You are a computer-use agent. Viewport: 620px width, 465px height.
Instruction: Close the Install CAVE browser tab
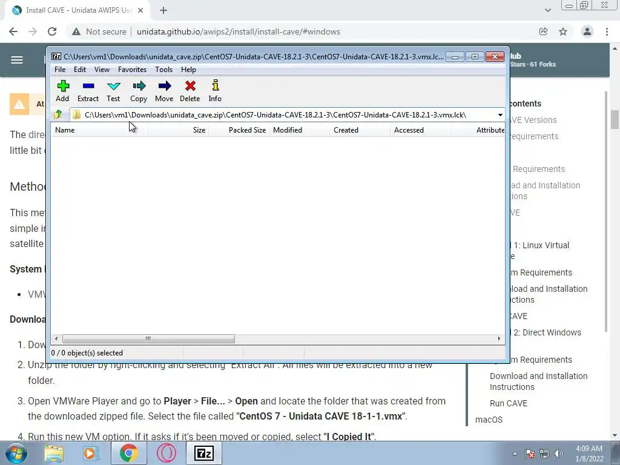[140, 11]
